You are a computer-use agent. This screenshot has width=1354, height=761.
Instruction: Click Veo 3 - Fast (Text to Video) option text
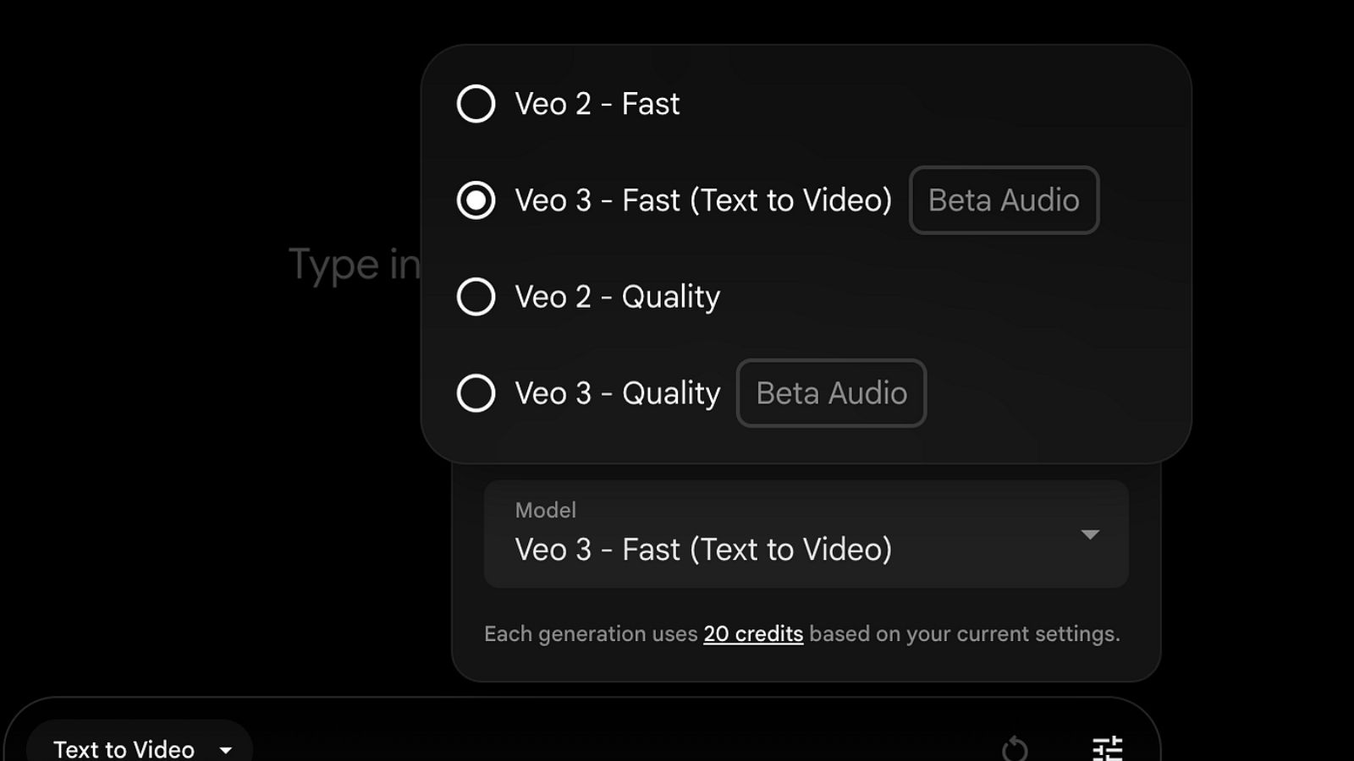[x=703, y=200]
